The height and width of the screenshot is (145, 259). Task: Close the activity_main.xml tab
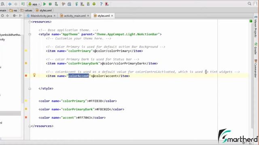tap(88, 16)
